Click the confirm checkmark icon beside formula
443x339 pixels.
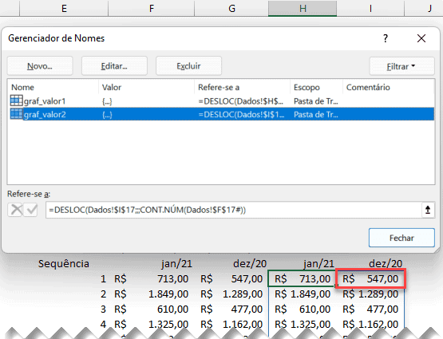(x=31, y=210)
